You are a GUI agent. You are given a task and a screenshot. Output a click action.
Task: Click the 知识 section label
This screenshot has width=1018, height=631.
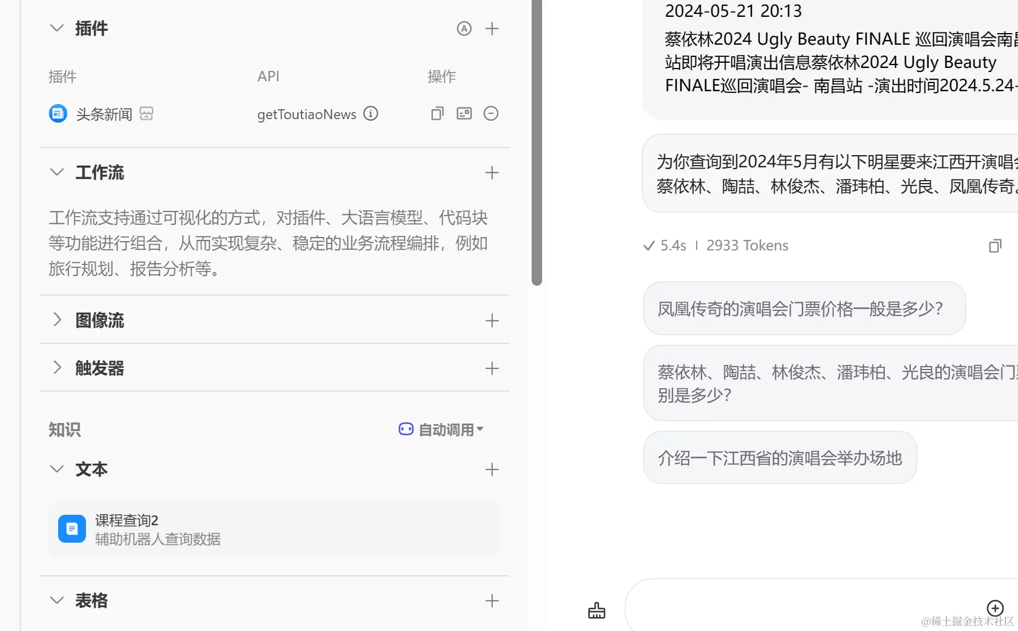click(64, 430)
